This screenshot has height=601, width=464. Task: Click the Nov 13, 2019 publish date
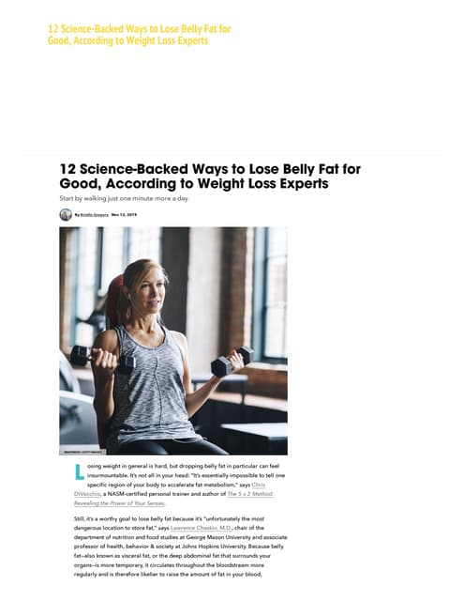pos(124,215)
